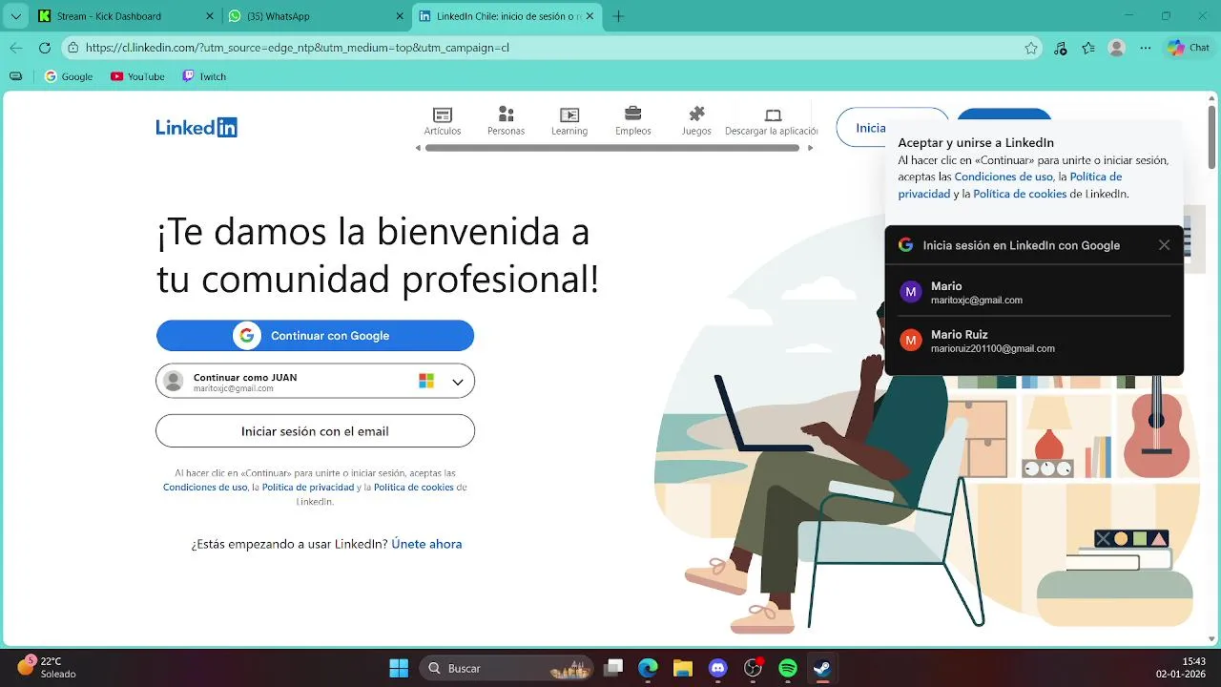
Task: Click Continuar con Google button
Action: [x=315, y=336]
